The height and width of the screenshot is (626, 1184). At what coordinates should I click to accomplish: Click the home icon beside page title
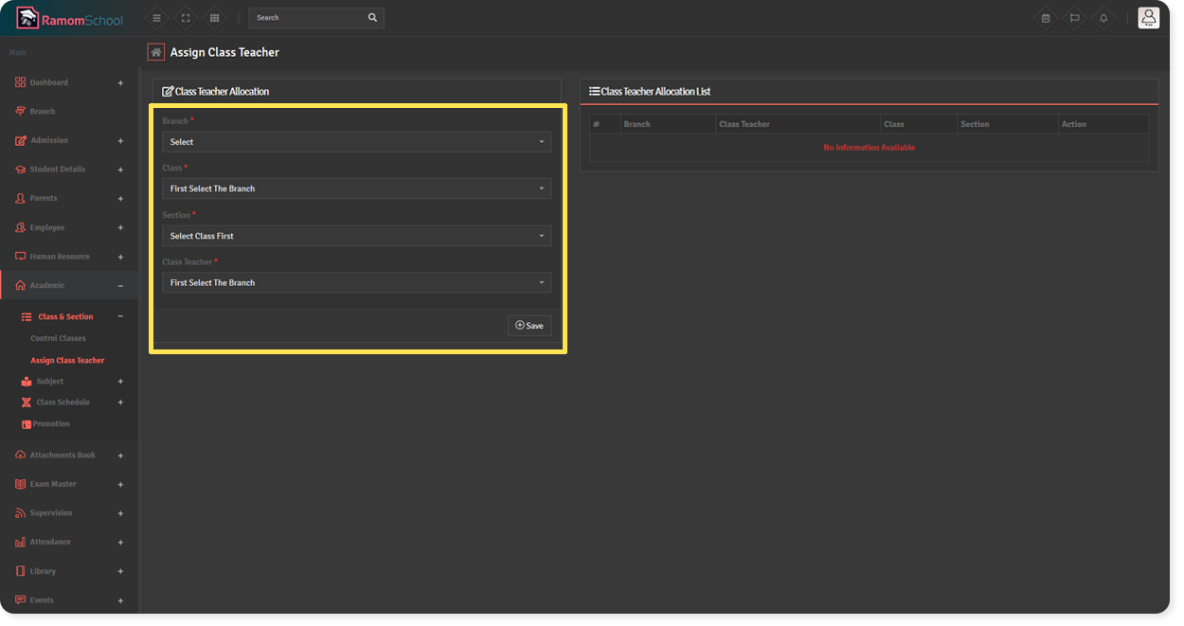(156, 52)
